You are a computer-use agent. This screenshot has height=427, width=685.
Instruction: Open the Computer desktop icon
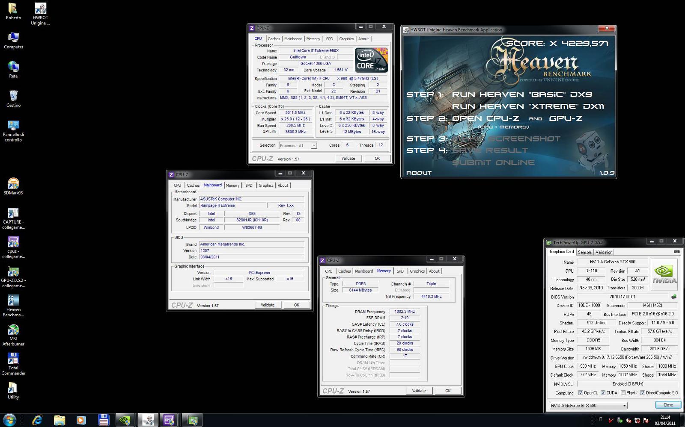click(x=13, y=41)
